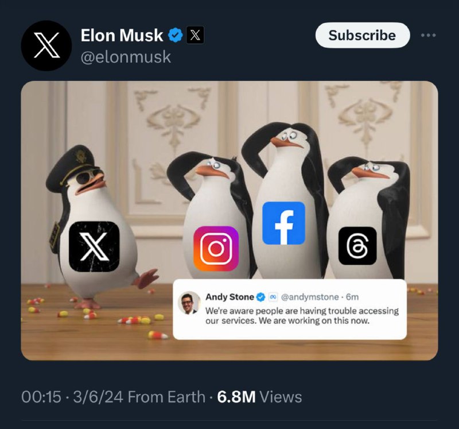
Task: Click the blue verified badge beside Elon Musk
Action: [x=175, y=36]
